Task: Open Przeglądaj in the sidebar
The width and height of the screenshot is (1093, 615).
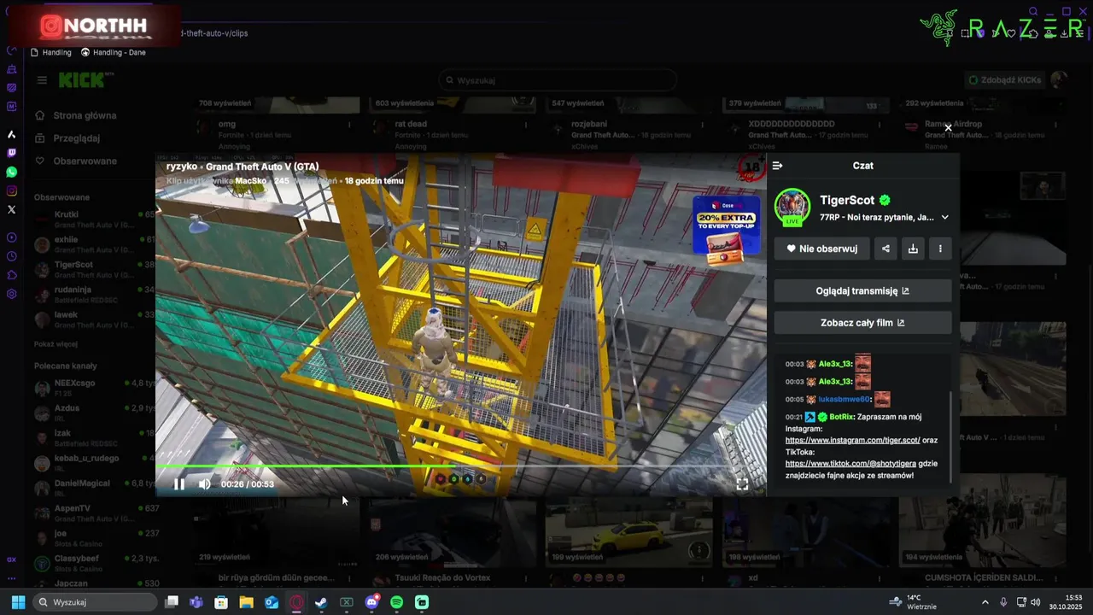Action: [x=76, y=138]
